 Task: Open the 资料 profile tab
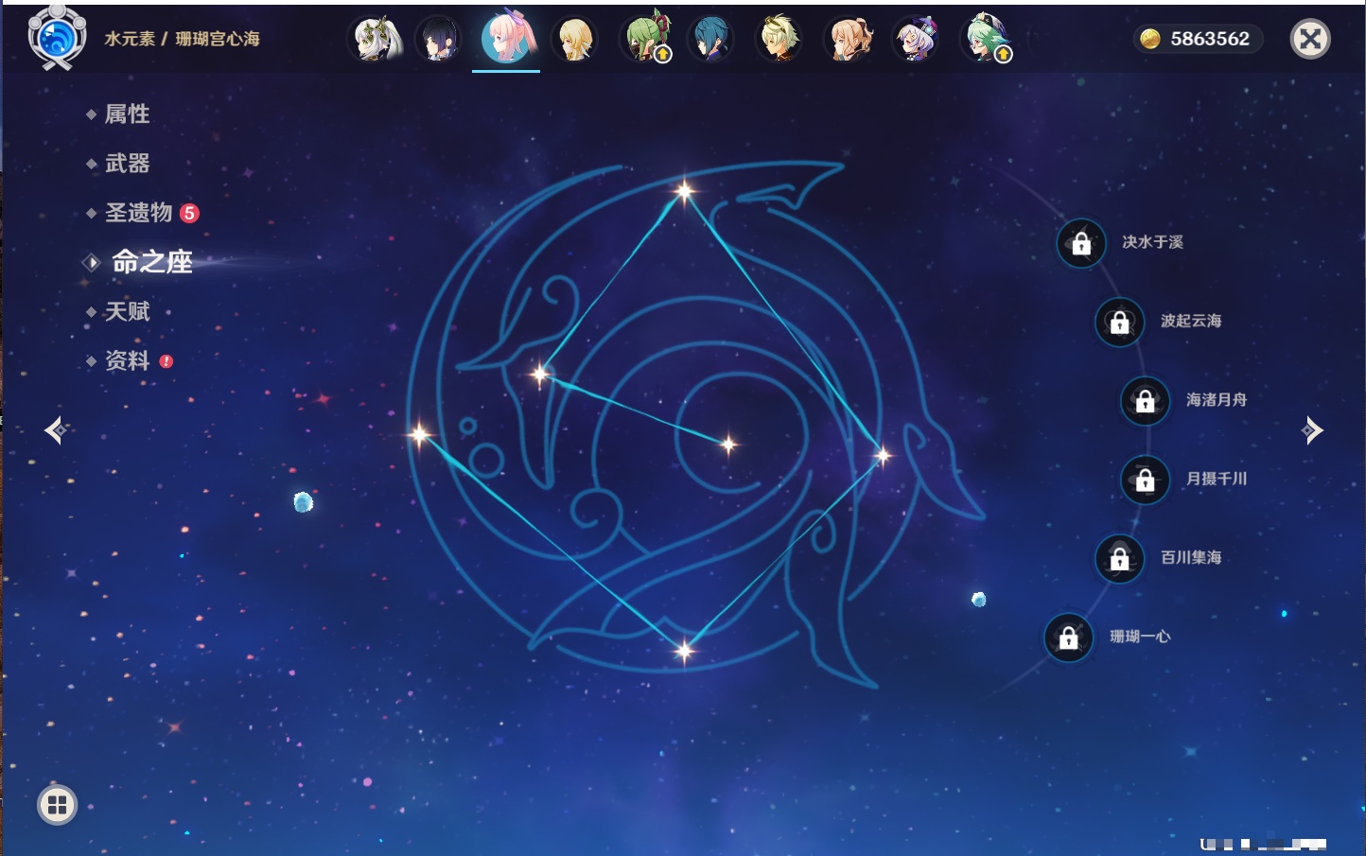(127, 360)
